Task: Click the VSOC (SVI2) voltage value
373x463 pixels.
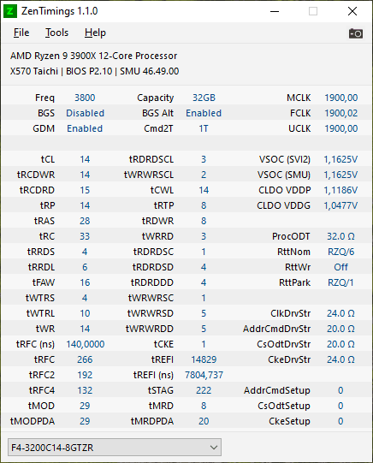Action: click(x=340, y=159)
